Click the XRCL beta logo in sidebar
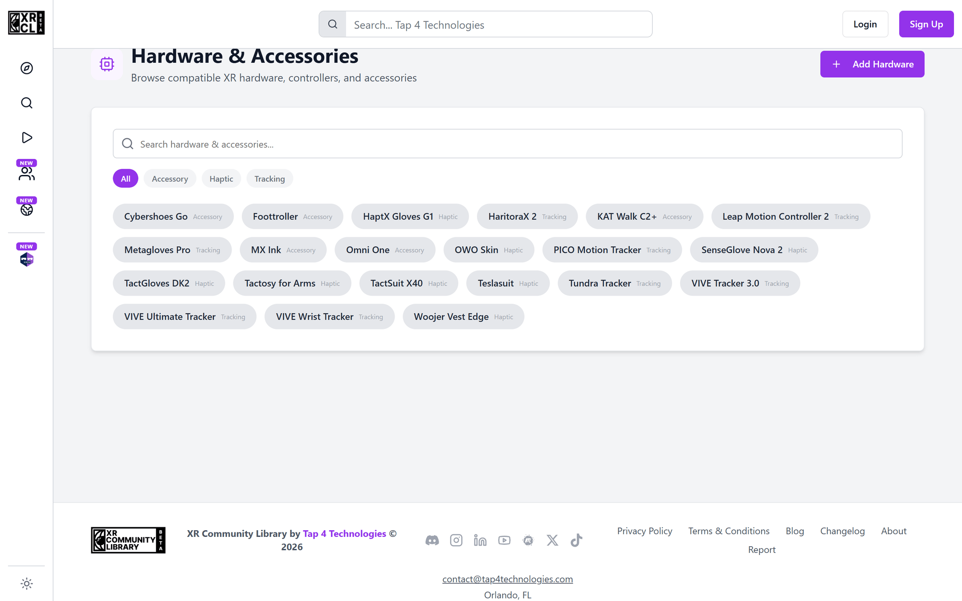Viewport: 962px width, 601px height. (26, 23)
